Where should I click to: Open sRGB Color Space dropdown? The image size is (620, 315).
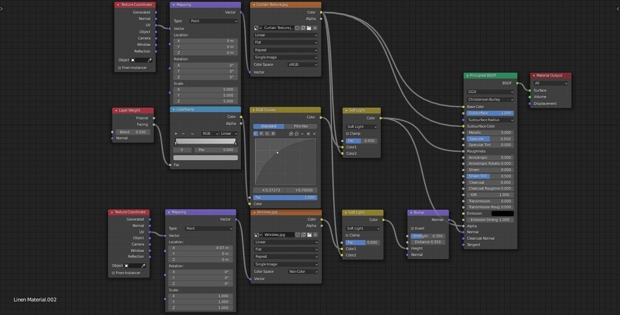[x=302, y=65]
